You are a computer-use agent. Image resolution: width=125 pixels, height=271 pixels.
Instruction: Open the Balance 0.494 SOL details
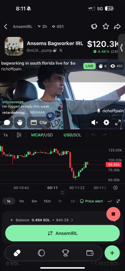point(42,220)
